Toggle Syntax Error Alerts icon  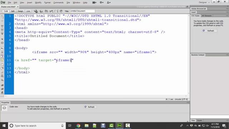click(x=2, y=60)
